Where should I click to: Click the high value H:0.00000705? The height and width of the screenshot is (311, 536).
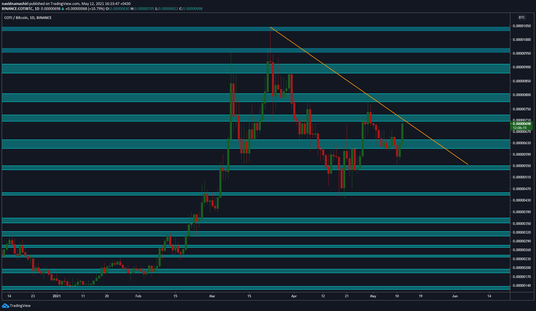tap(142, 8)
